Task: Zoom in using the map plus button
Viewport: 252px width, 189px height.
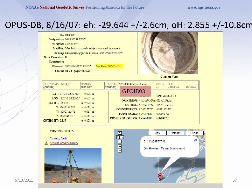Action: click(x=120, y=146)
